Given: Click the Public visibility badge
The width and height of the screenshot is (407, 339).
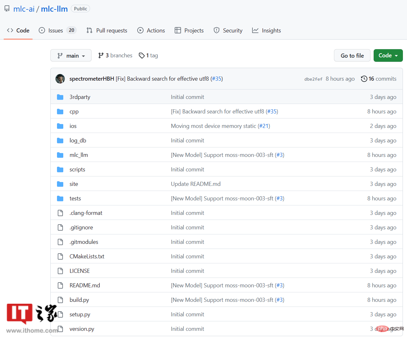Looking at the screenshot, I should pos(81,9).
